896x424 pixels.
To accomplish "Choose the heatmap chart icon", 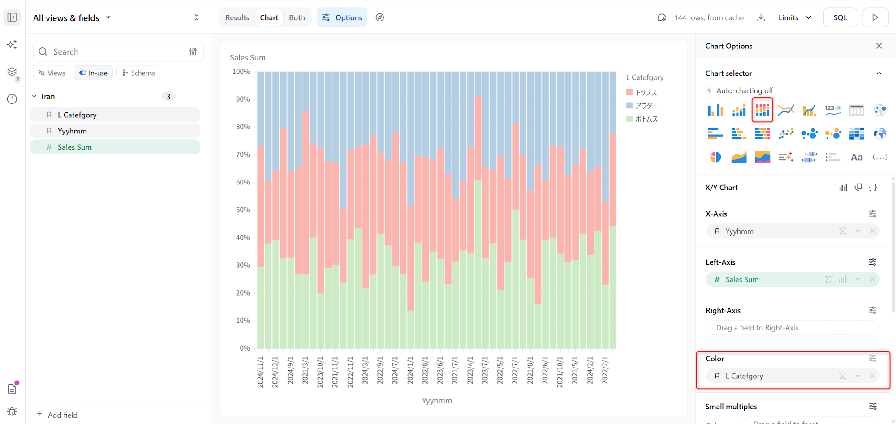I will [x=856, y=133].
